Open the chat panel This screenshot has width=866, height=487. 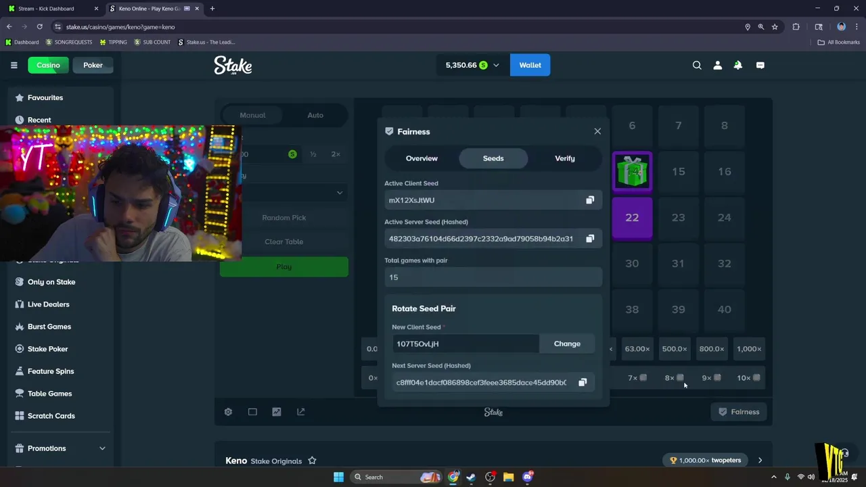click(x=760, y=65)
